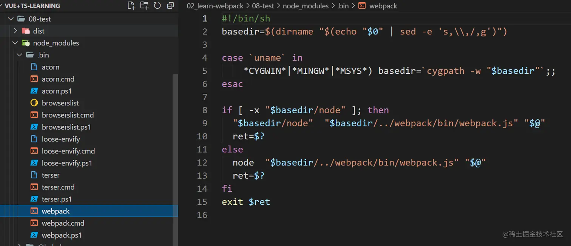Screen dimensions: 571x246
Task: Click the webpack.cmd terminal icon
Action: (34, 223)
